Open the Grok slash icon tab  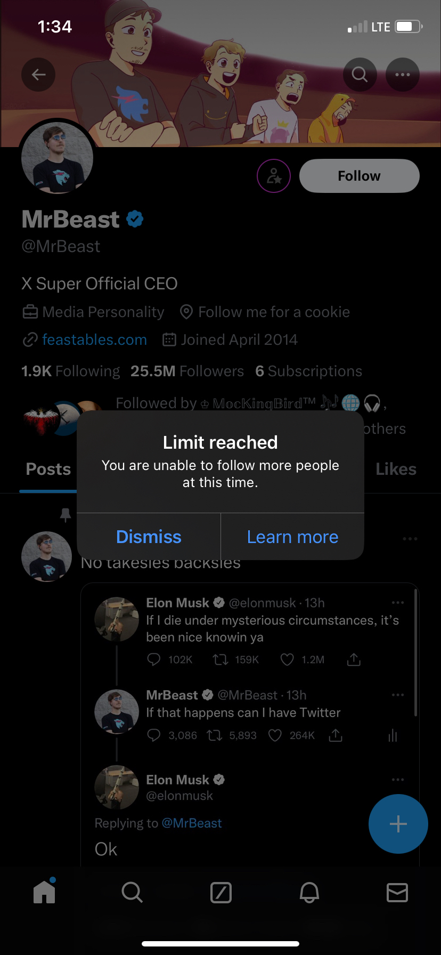[x=221, y=892]
